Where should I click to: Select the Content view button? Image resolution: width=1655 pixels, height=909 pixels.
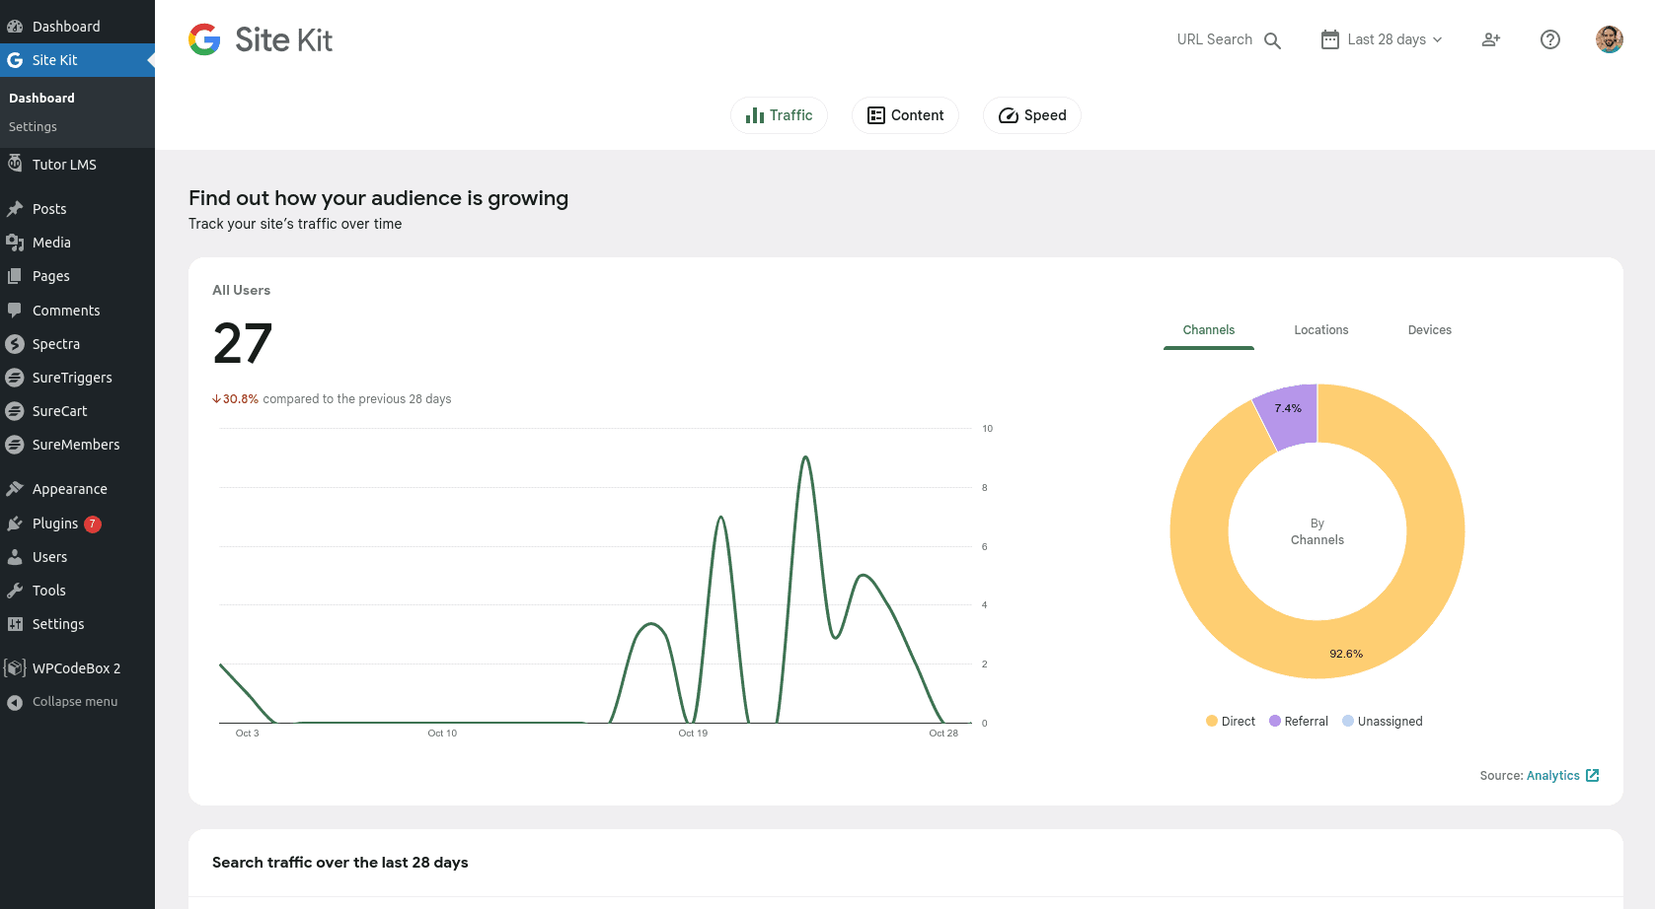click(x=904, y=115)
